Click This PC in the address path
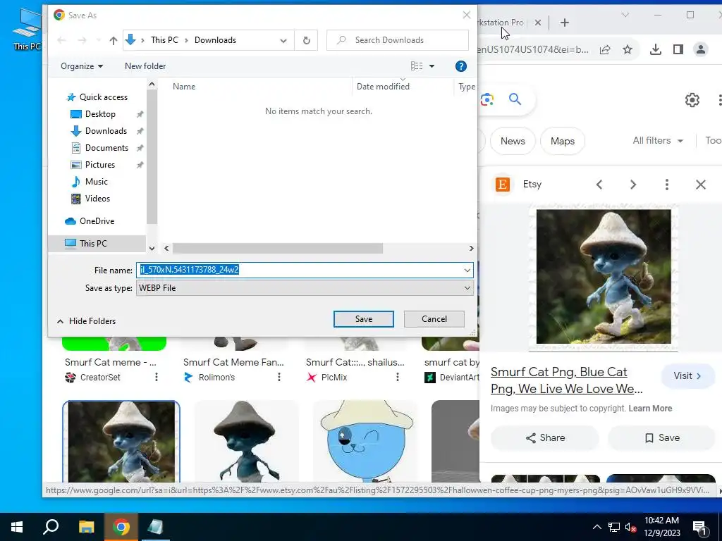 click(164, 40)
